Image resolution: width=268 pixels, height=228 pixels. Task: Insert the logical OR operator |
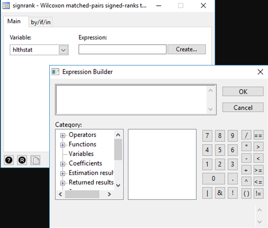click(x=207, y=193)
